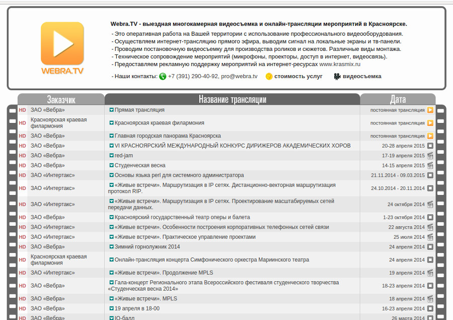Click the HD badge on the red-jam row
Viewport: 453px width, 320px height.
coord(22,156)
